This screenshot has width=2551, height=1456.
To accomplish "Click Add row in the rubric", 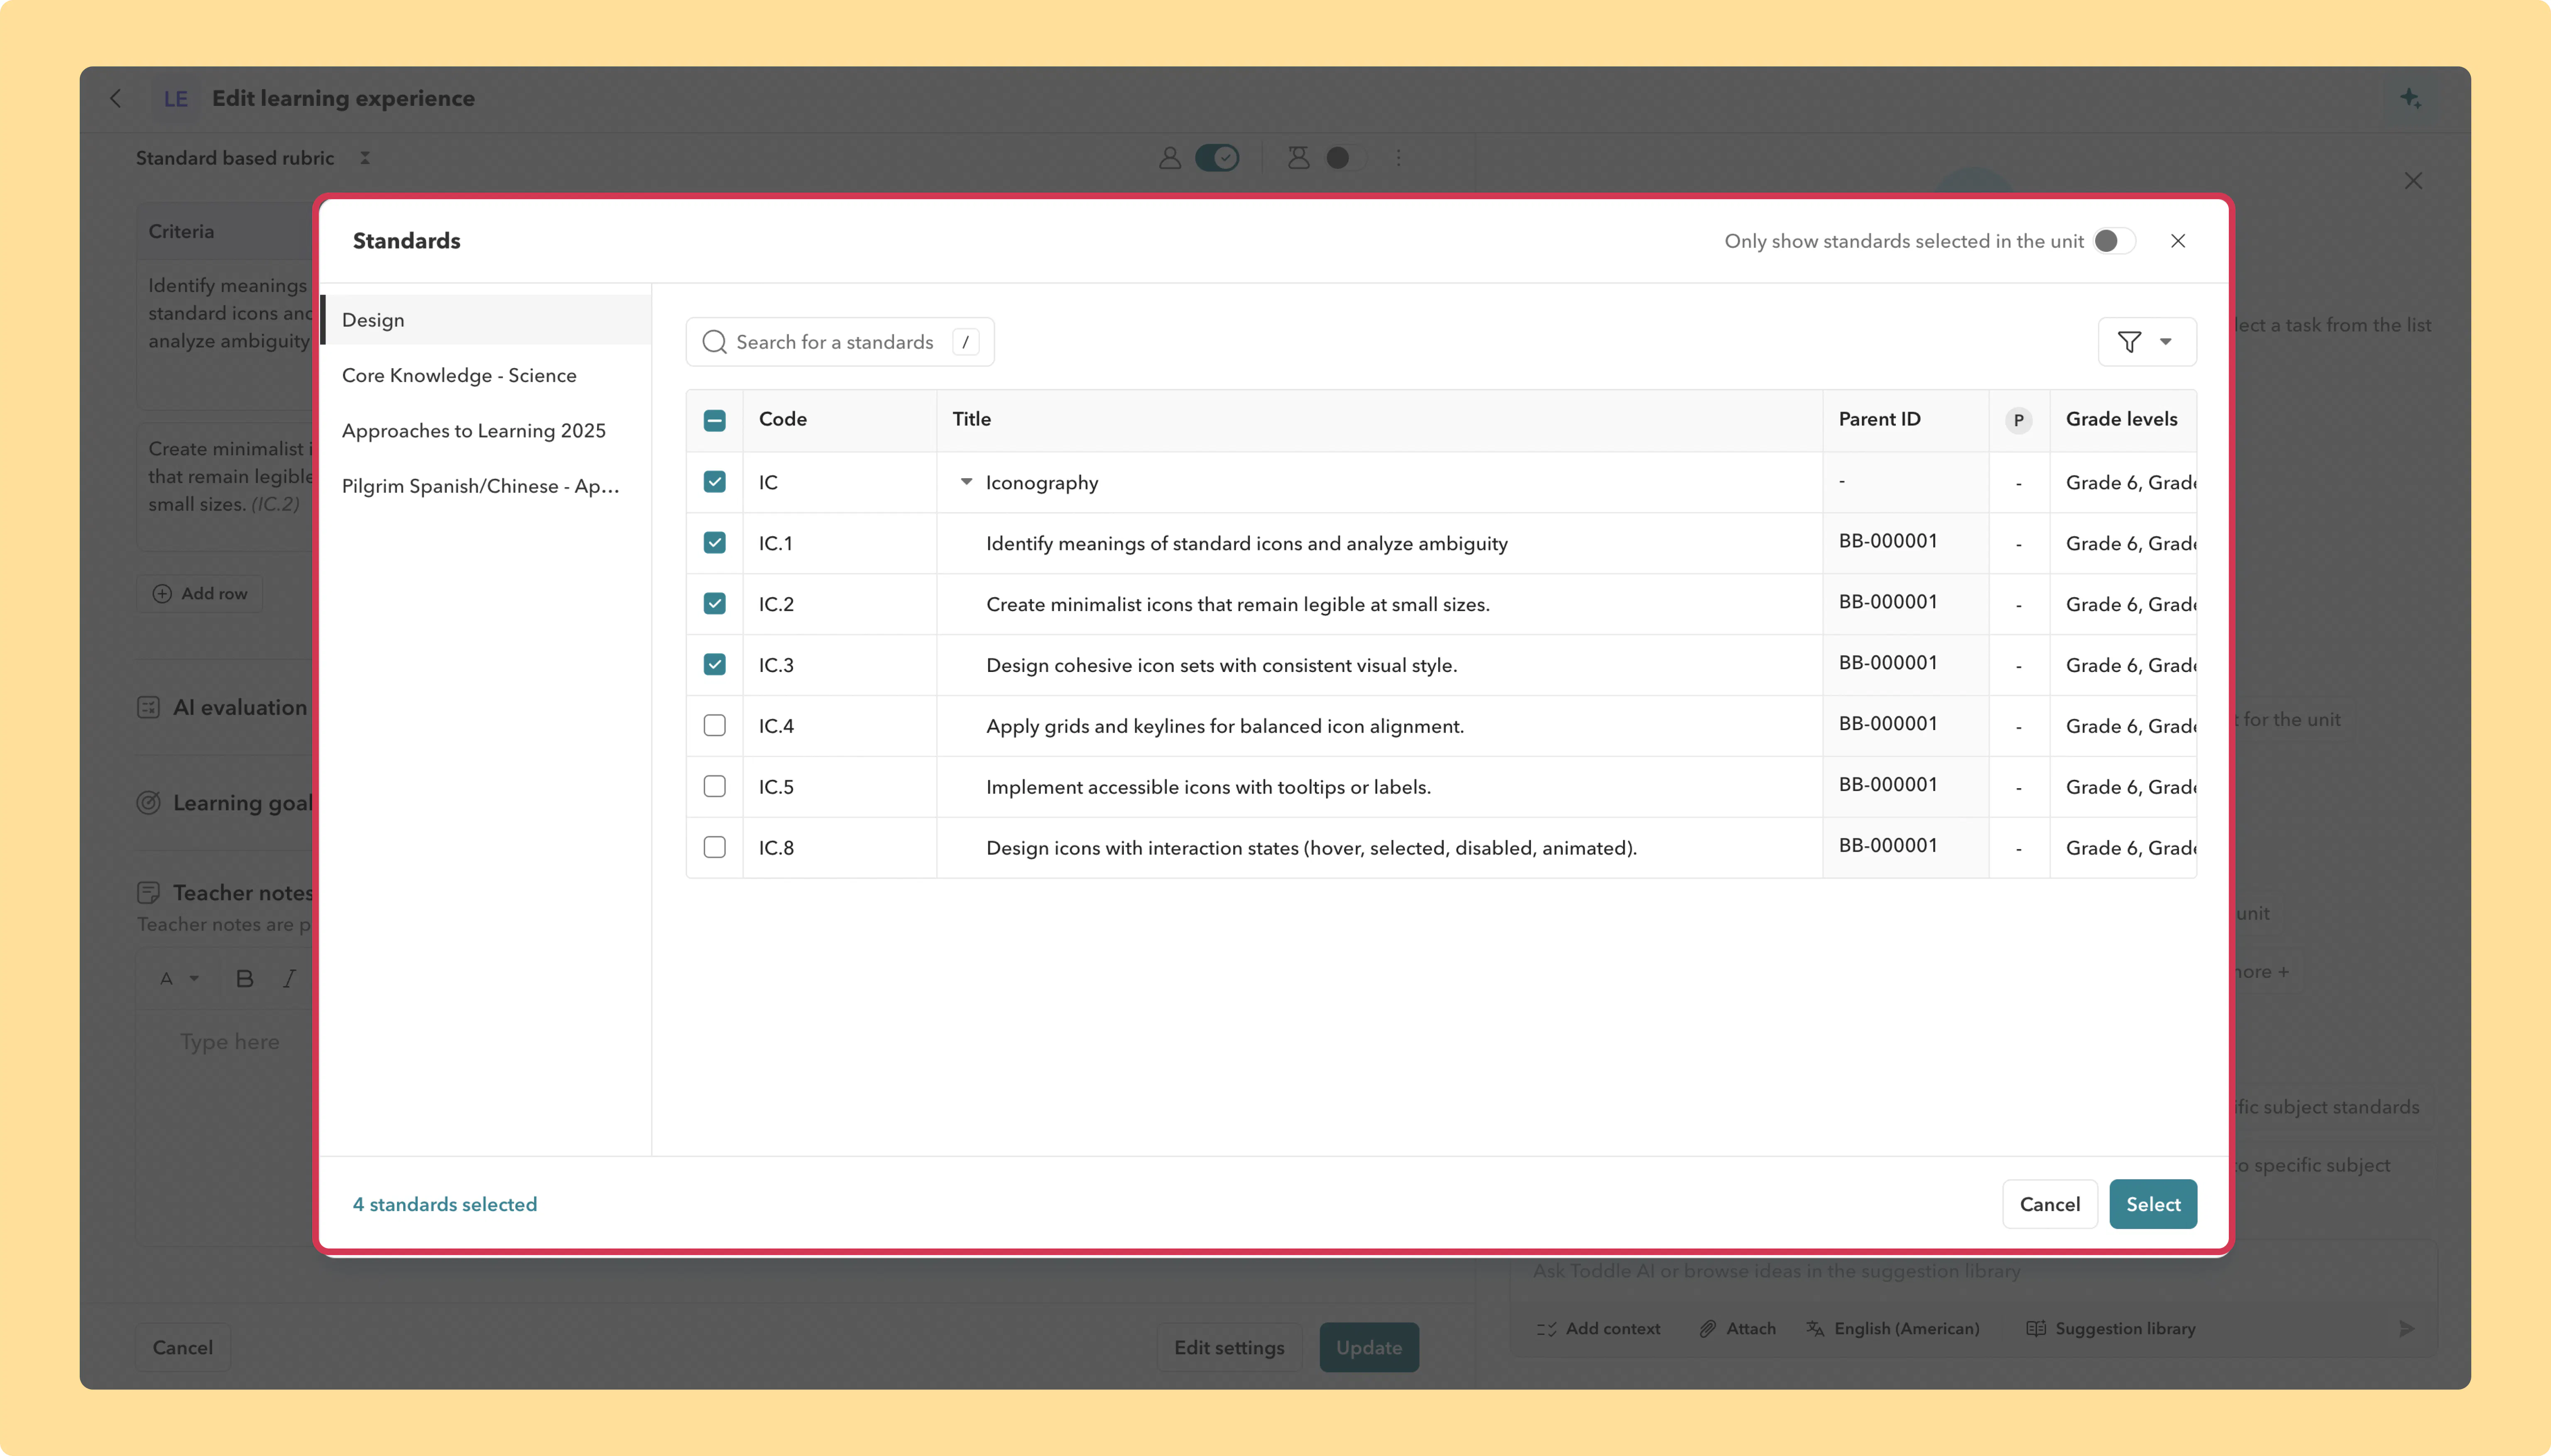I will pyautogui.click(x=200, y=593).
